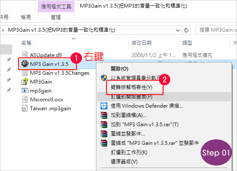Click the Mscomctl.ocx file icon
The width and height of the screenshot is (237, 171).
click(x=25, y=99)
